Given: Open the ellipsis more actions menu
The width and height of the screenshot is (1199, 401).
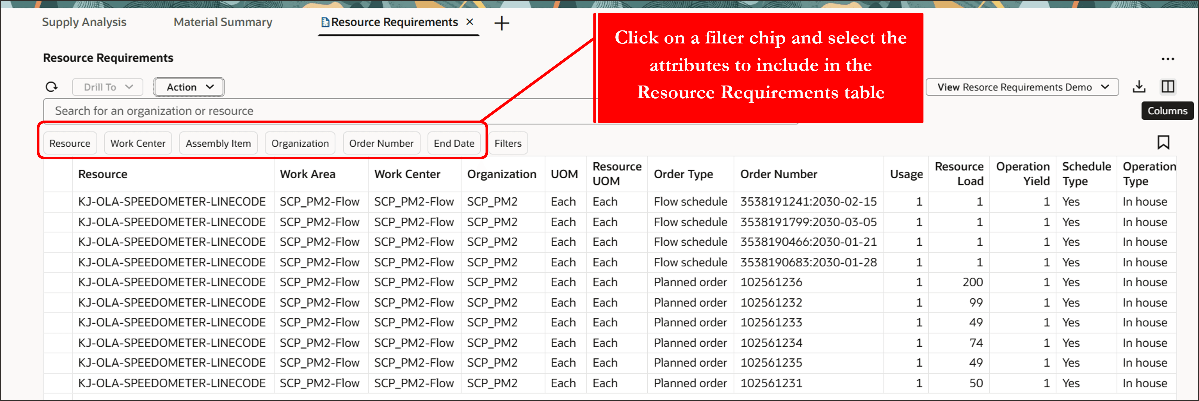Looking at the screenshot, I should point(1168,59).
